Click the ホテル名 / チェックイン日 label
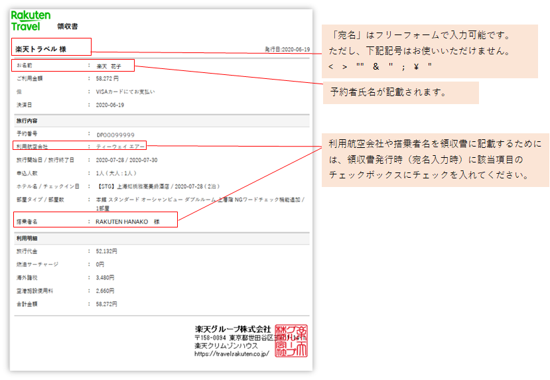Viewport: 550px width, 380px height. (x=48, y=186)
